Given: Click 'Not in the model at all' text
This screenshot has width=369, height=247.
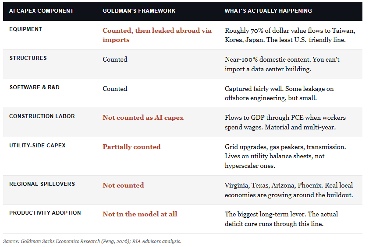Looking at the screenshot, I should click(140, 214).
